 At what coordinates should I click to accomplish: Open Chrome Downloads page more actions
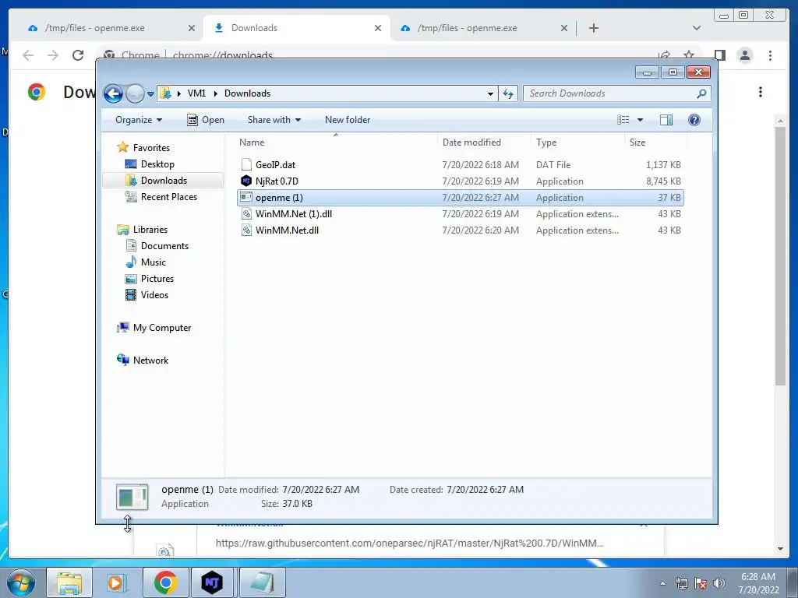761,92
